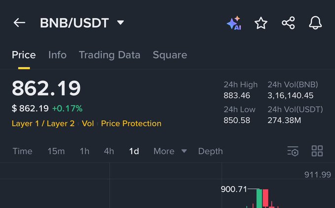Viewport: 335px width, 208px height.
Task: Tap the Price Protection tag
Action: coord(131,123)
